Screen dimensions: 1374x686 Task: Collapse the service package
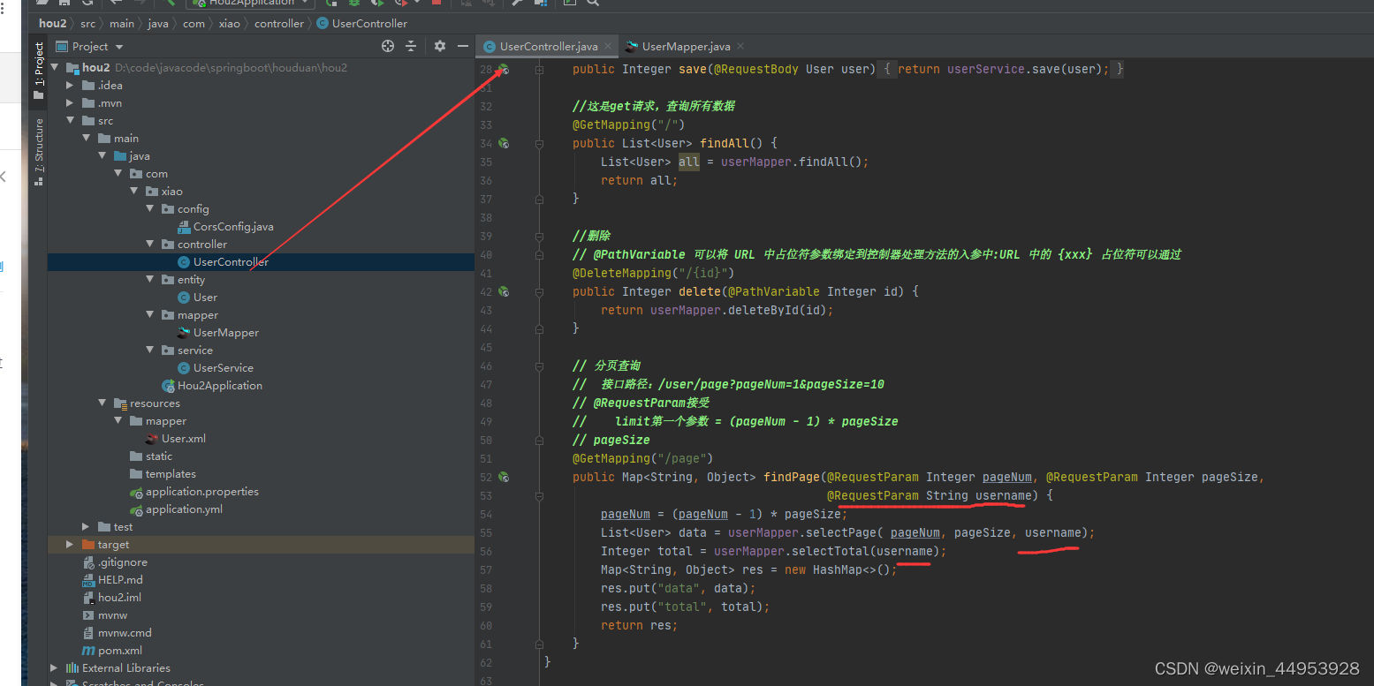click(150, 351)
